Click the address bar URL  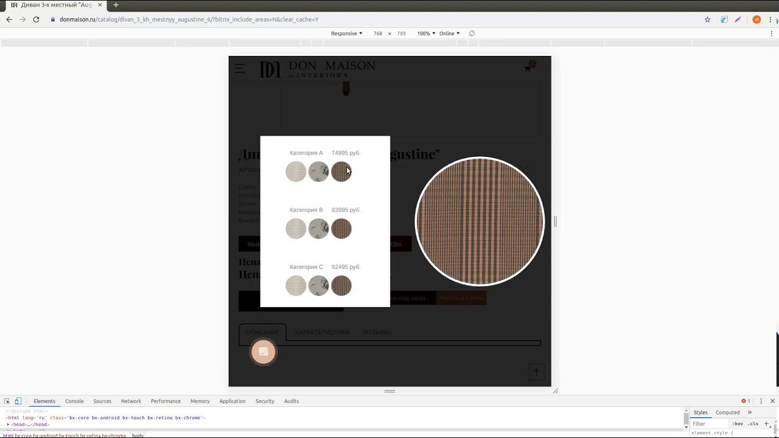tap(189, 19)
